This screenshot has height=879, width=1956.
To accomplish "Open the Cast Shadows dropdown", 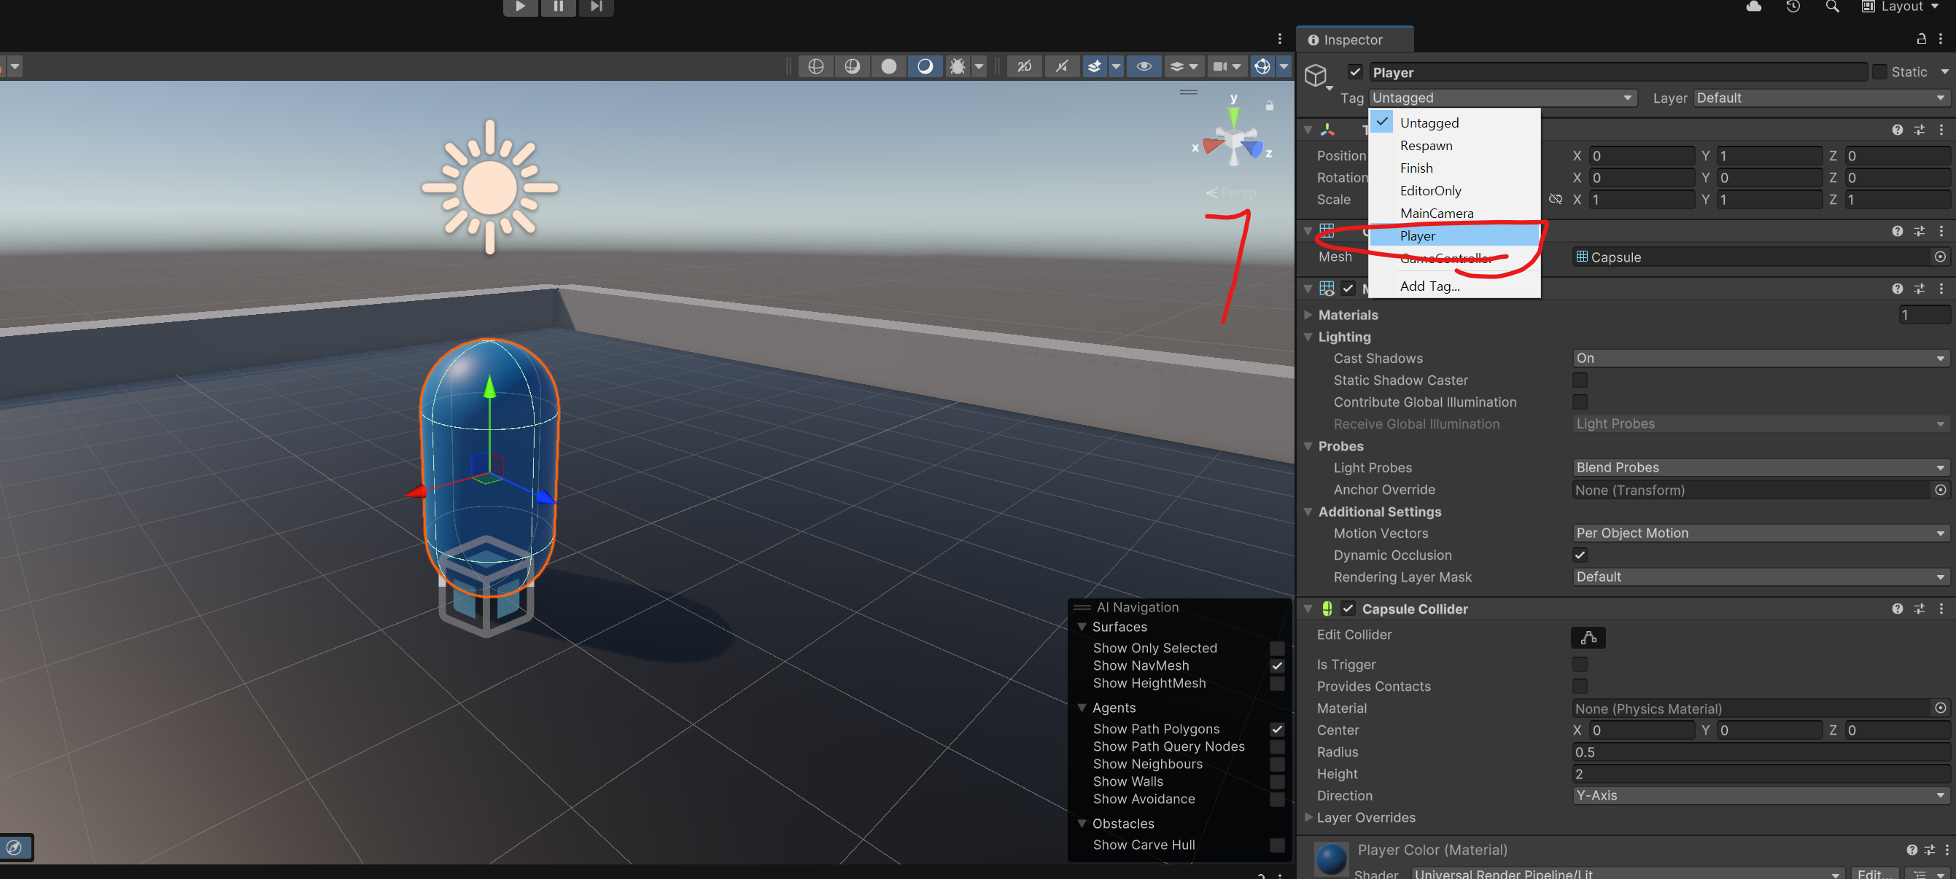I will click(x=1759, y=359).
